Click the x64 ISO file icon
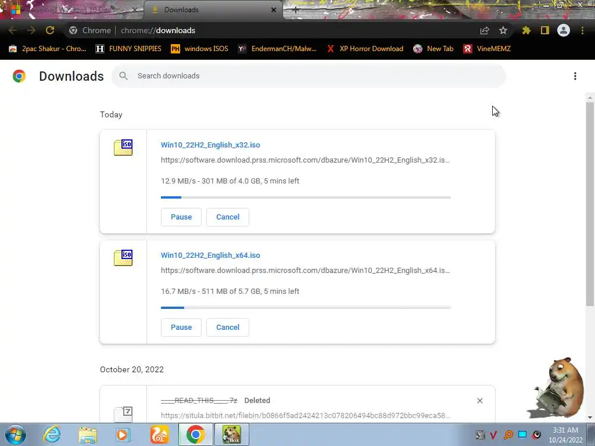 (123, 258)
